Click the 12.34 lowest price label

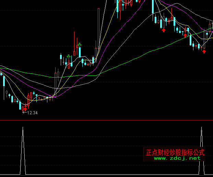coord(32,113)
